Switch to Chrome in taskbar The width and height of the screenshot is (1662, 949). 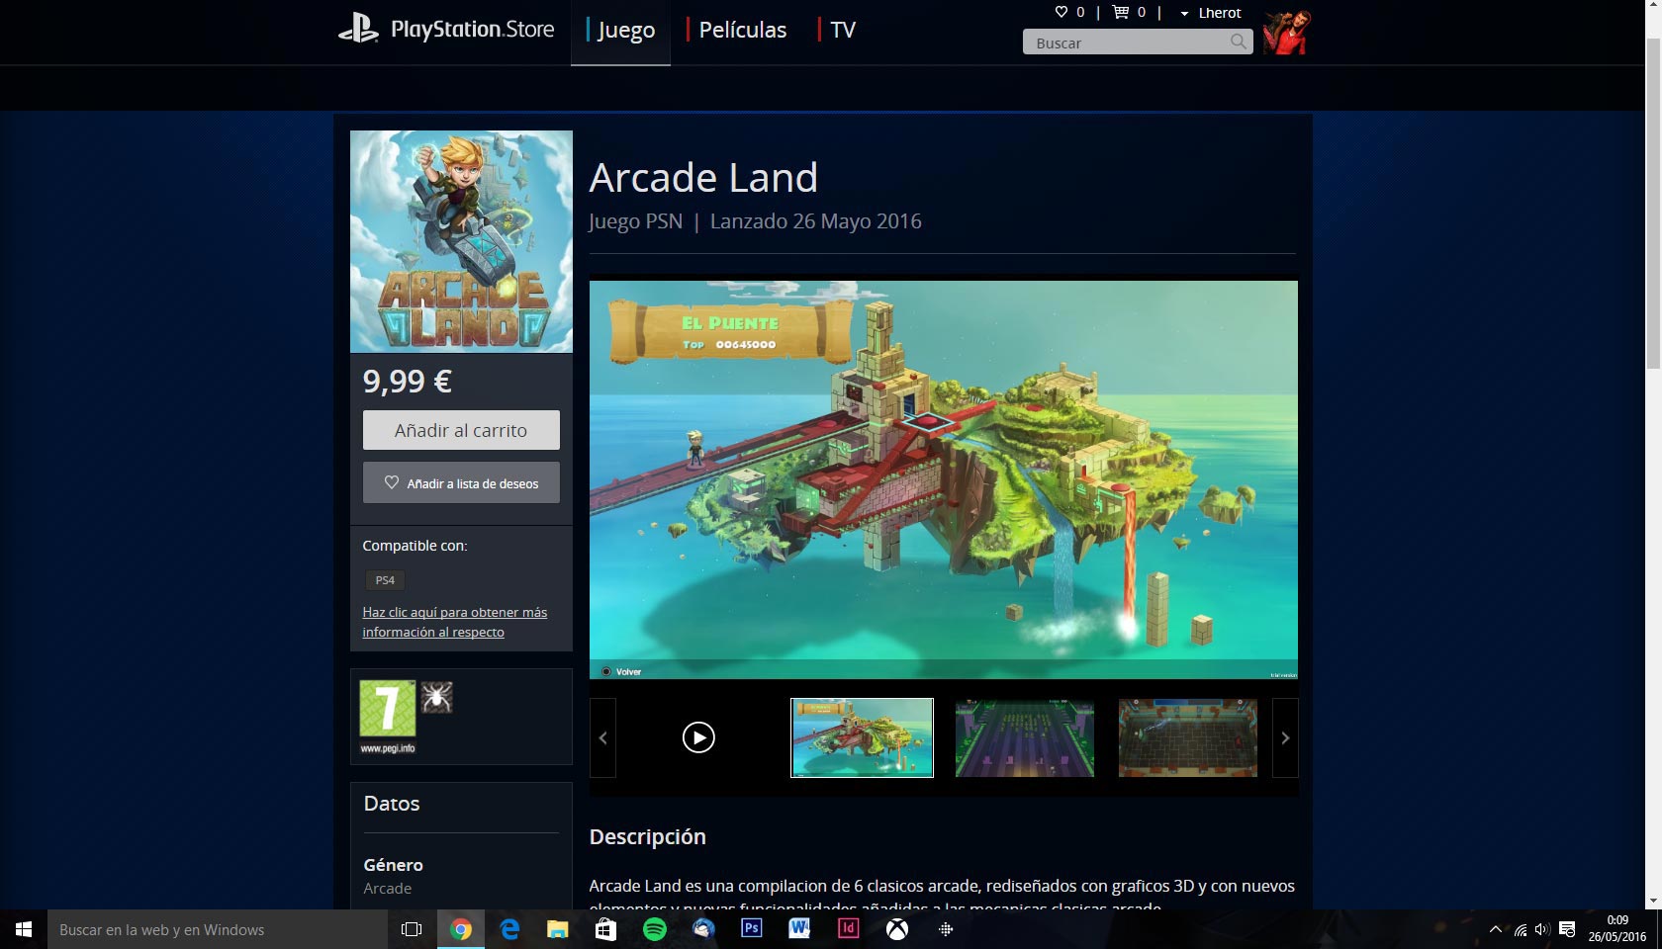click(461, 929)
